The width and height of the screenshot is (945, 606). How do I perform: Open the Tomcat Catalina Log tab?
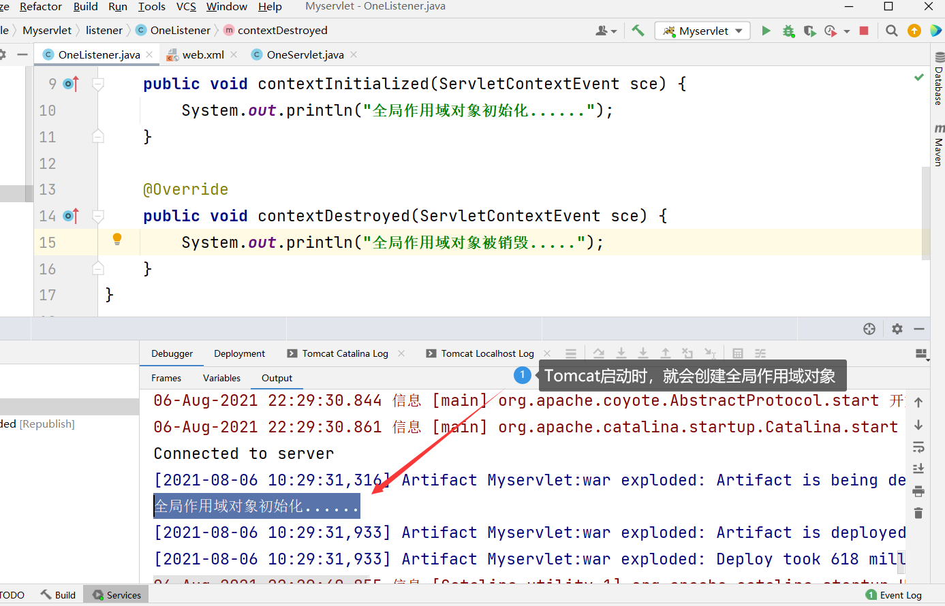pos(343,353)
